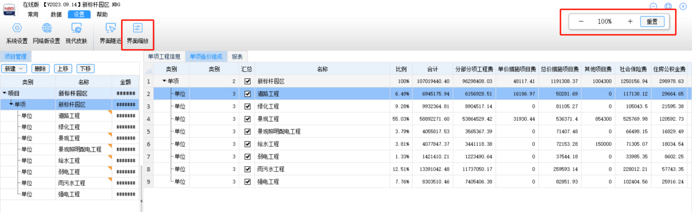Click the 合计 column header
Viewport: 692px width, 212px height.
432,69
